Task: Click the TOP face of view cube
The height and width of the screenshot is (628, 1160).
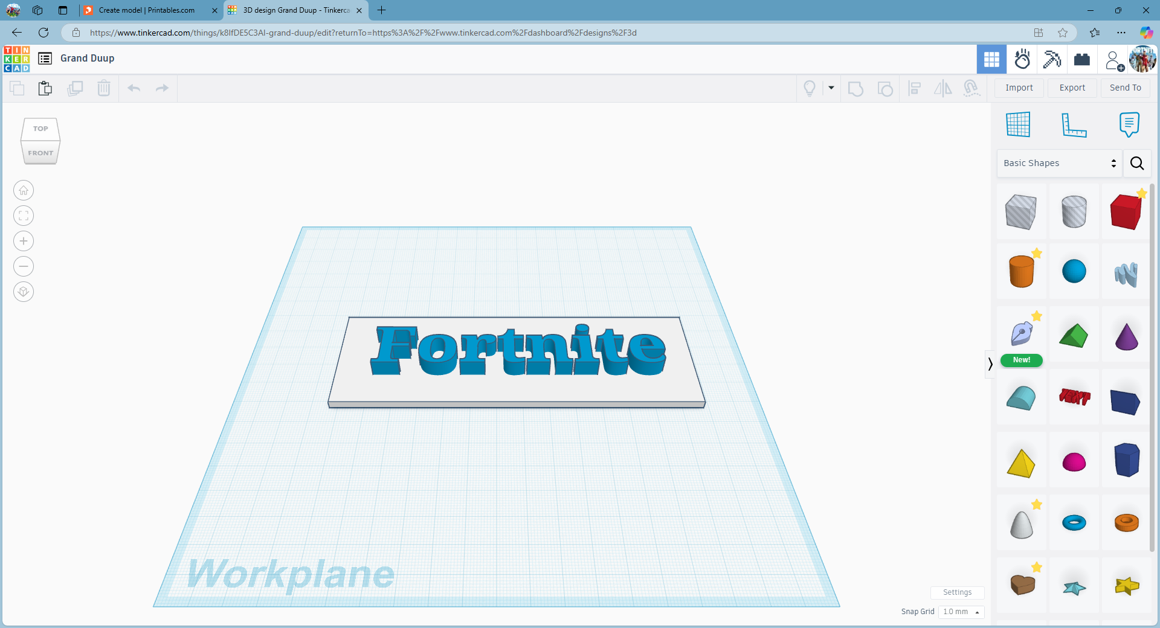Action: (40, 129)
